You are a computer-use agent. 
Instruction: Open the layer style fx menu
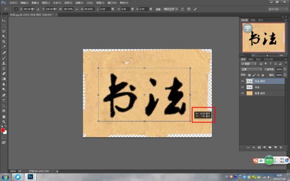pyautogui.click(x=254, y=147)
